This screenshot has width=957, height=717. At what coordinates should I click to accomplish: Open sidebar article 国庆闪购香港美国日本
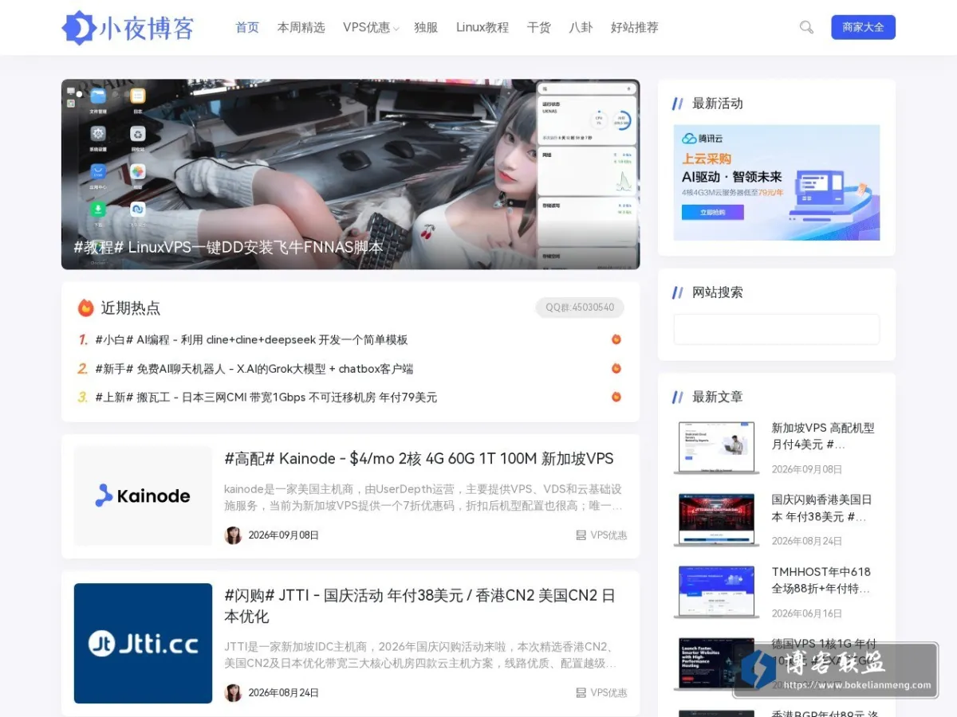click(821, 507)
